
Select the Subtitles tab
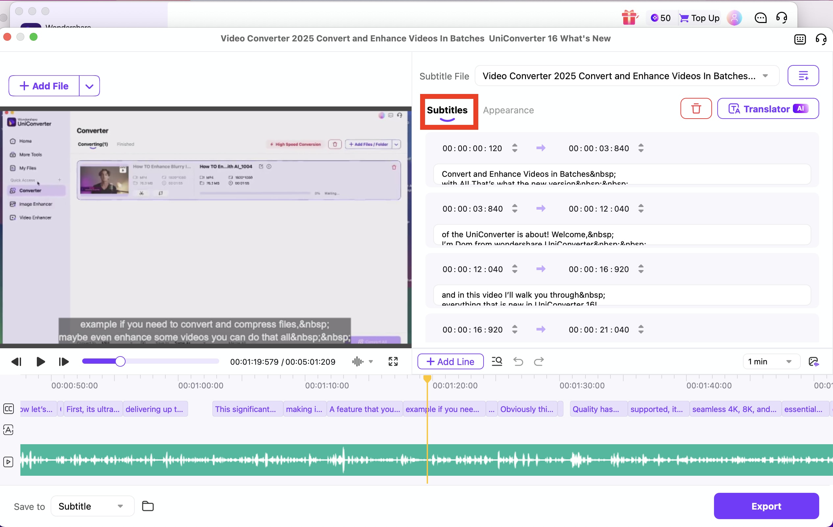448,110
